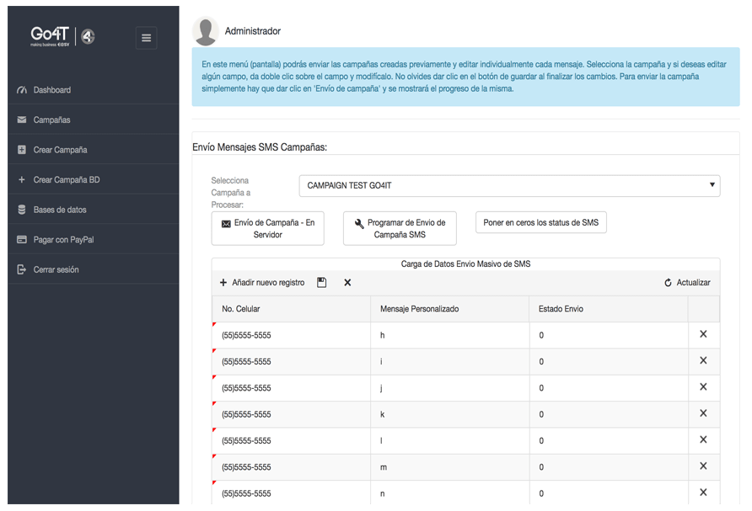Open the campaign selection dropdown
The width and height of the screenshot is (752, 511).
[509, 185]
